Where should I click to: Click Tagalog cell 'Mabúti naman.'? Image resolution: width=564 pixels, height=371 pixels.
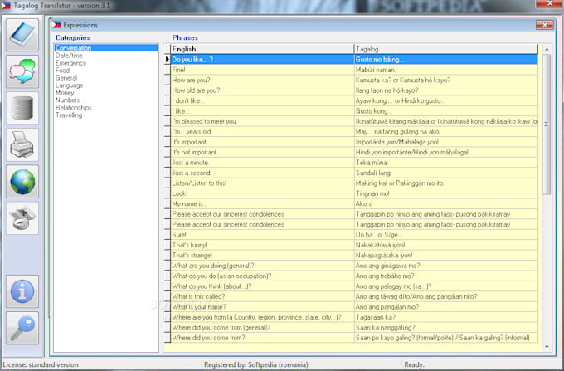pos(446,70)
